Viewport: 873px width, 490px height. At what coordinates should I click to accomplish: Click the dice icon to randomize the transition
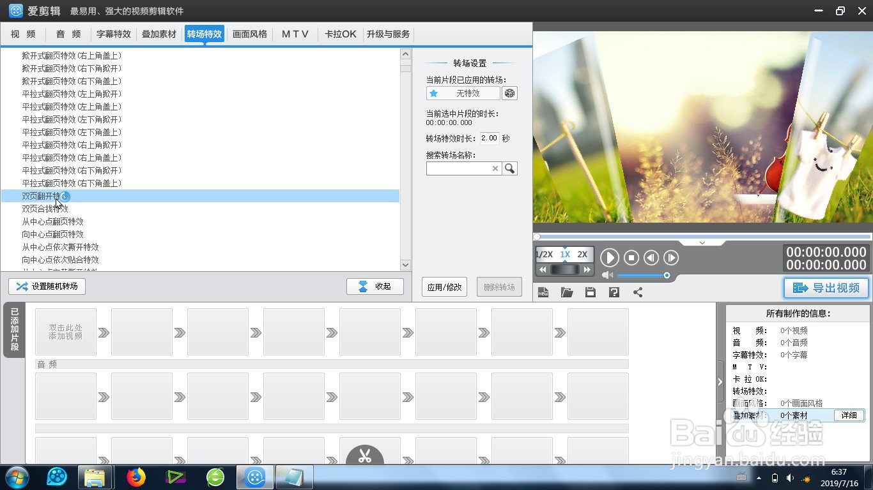point(509,93)
